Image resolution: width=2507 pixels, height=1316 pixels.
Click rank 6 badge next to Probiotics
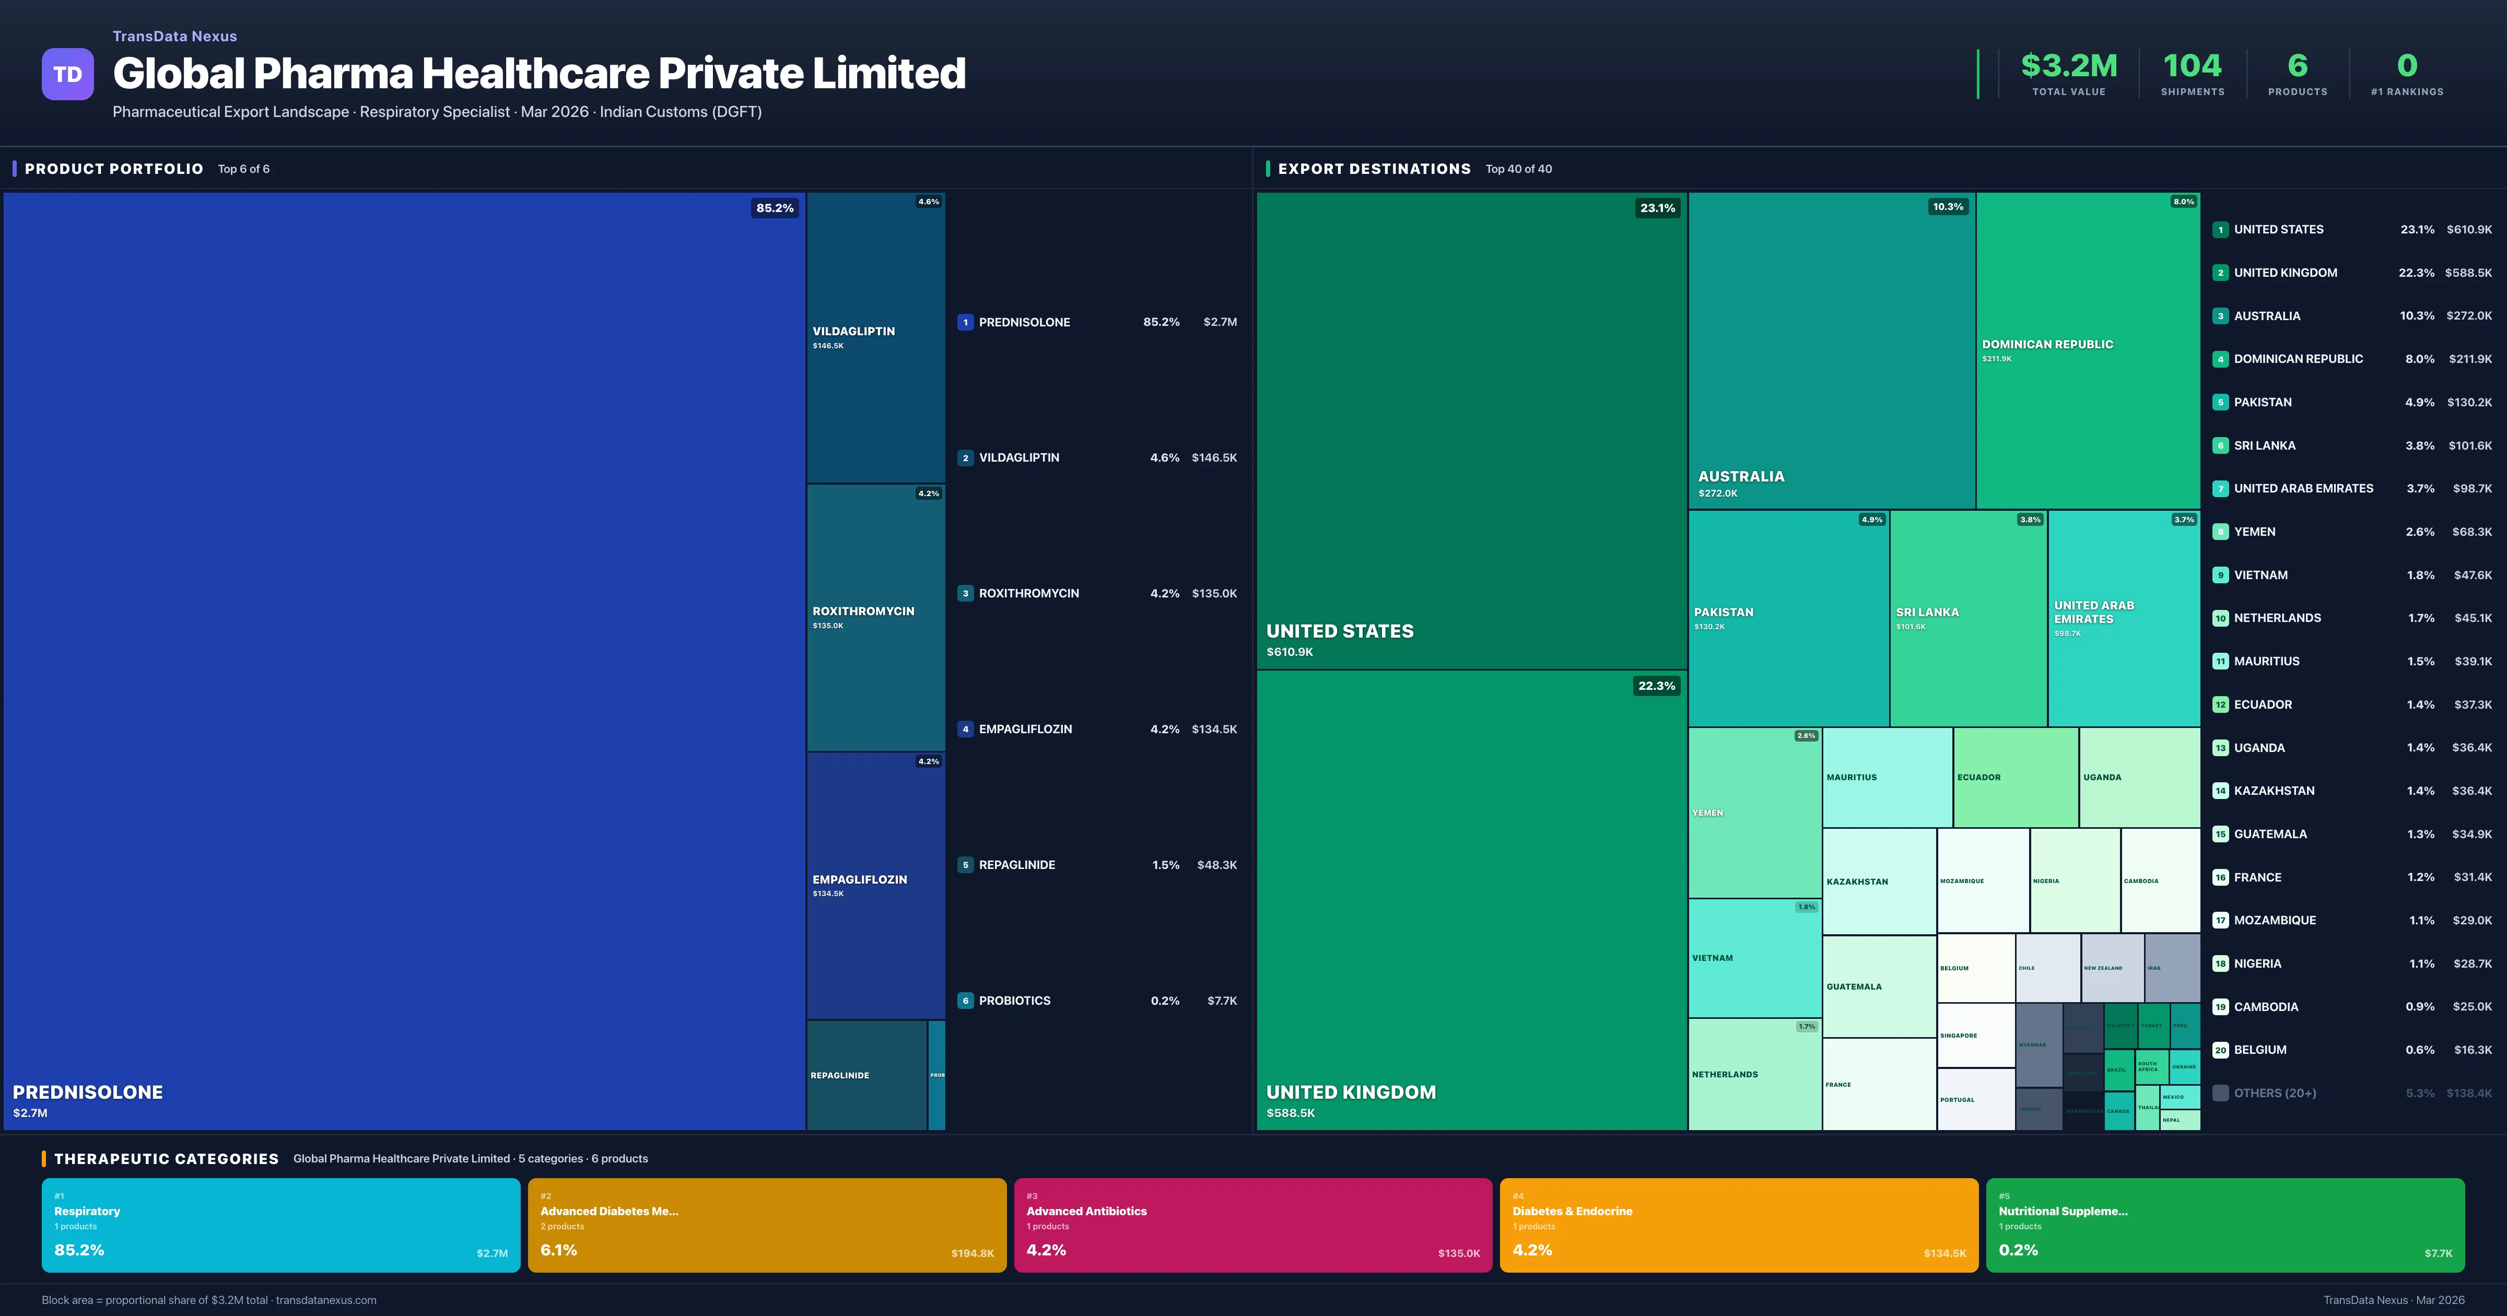965,1001
